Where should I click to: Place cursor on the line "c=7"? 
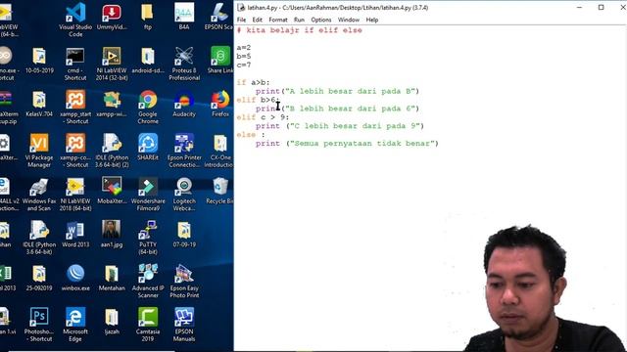(244, 66)
